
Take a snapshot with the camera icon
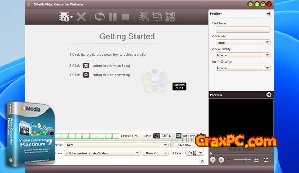pos(266,160)
